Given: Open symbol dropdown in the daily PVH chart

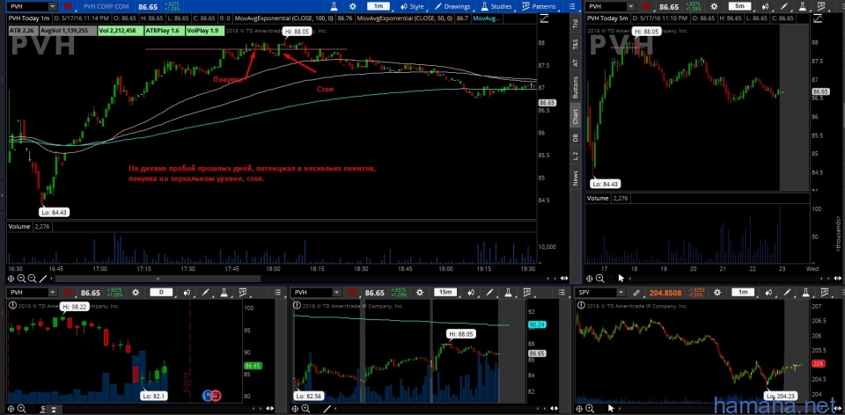Looking at the screenshot, I should coord(52,292).
